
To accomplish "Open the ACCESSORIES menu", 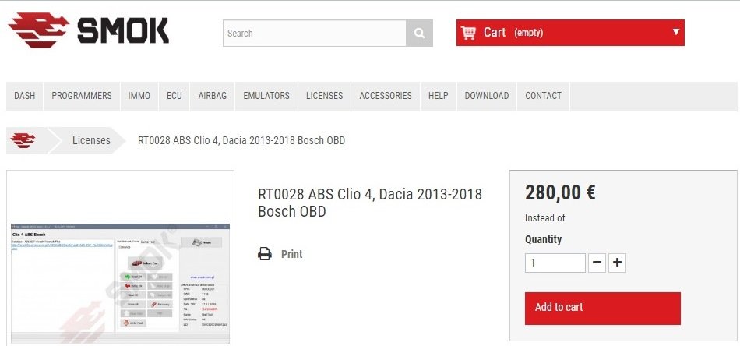I will (x=386, y=96).
